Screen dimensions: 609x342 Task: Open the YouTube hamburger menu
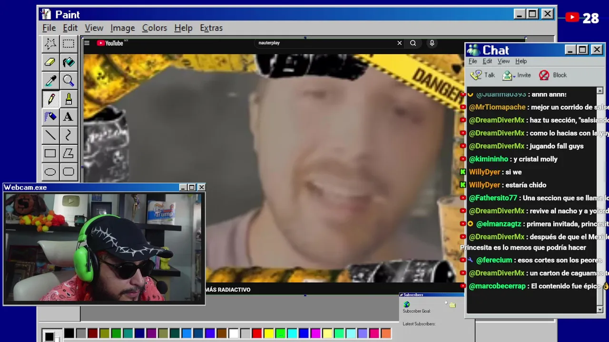tap(87, 43)
